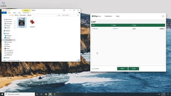Open Local Disk (C:) in sidebar
171x96 pixels.
click(x=10, y=51)
